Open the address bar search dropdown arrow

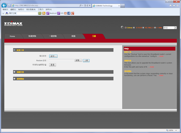click(x=83, y=6)
